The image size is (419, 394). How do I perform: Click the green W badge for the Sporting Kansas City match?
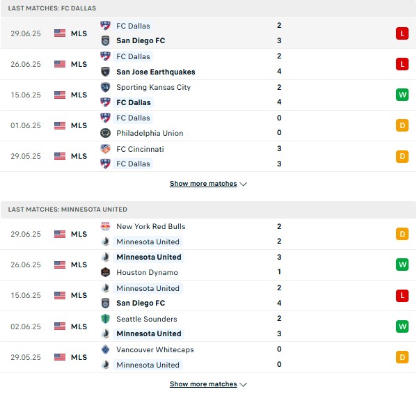[x=402, y=95]
